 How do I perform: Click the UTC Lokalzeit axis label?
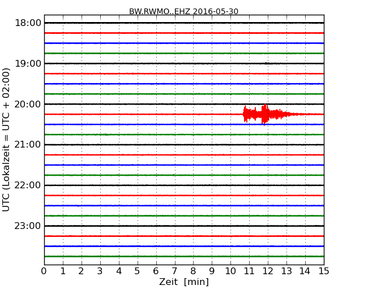(x=6, y=140)
